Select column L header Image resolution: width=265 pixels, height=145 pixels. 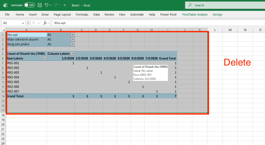[x=215, y=30]
